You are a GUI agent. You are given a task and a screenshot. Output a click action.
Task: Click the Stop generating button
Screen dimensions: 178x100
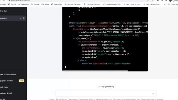point(106,87)
